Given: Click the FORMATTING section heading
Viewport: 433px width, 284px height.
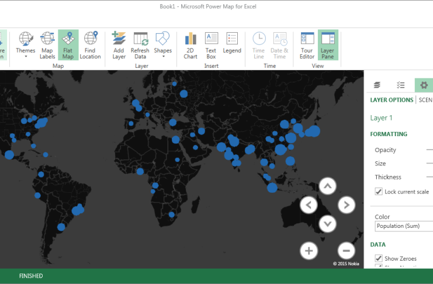Looking at the screenshot, I should [x=389, y=134].
